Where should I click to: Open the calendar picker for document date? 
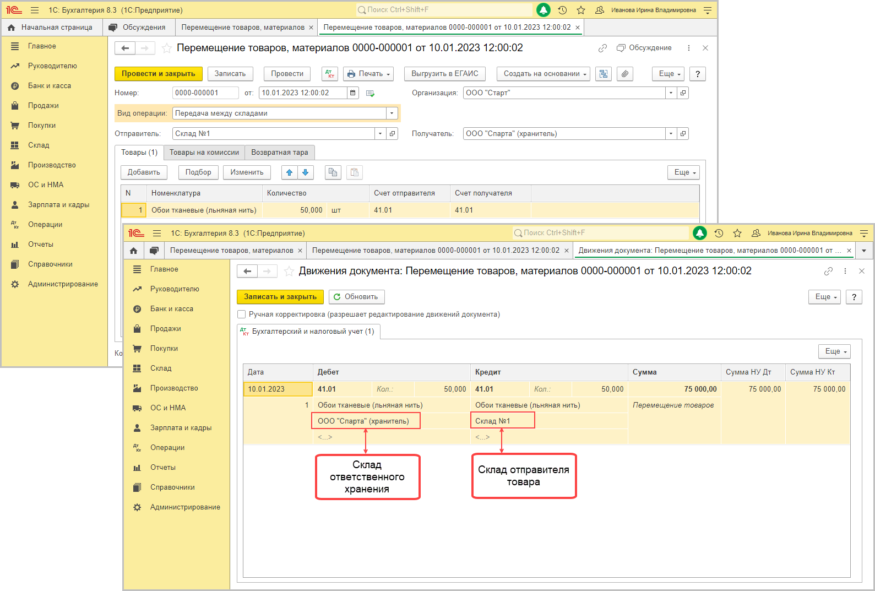(353, 93)
